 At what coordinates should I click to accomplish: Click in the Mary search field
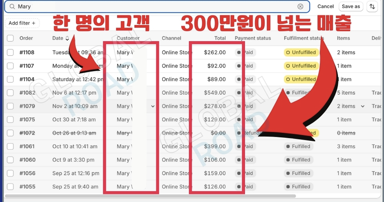tap(154, 7)
